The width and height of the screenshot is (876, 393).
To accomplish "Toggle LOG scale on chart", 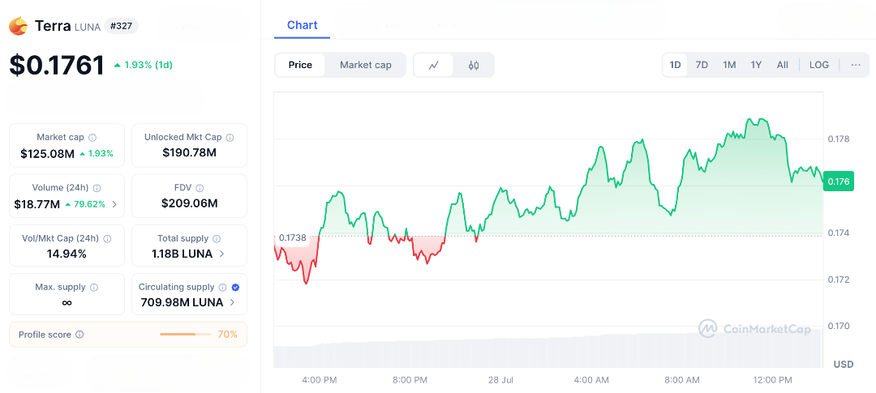I will 819,65.
